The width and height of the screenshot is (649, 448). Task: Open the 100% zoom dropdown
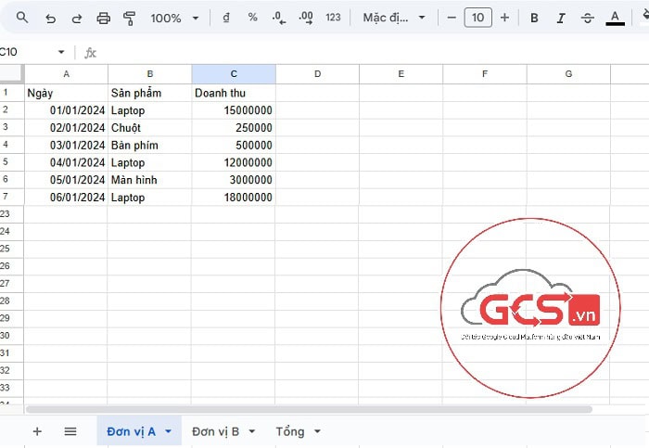click(174, 18)
